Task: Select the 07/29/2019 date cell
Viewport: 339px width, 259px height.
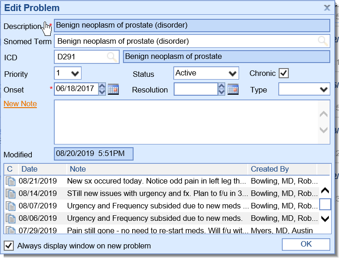Action: pyautogui.click(x=38, y=230)
